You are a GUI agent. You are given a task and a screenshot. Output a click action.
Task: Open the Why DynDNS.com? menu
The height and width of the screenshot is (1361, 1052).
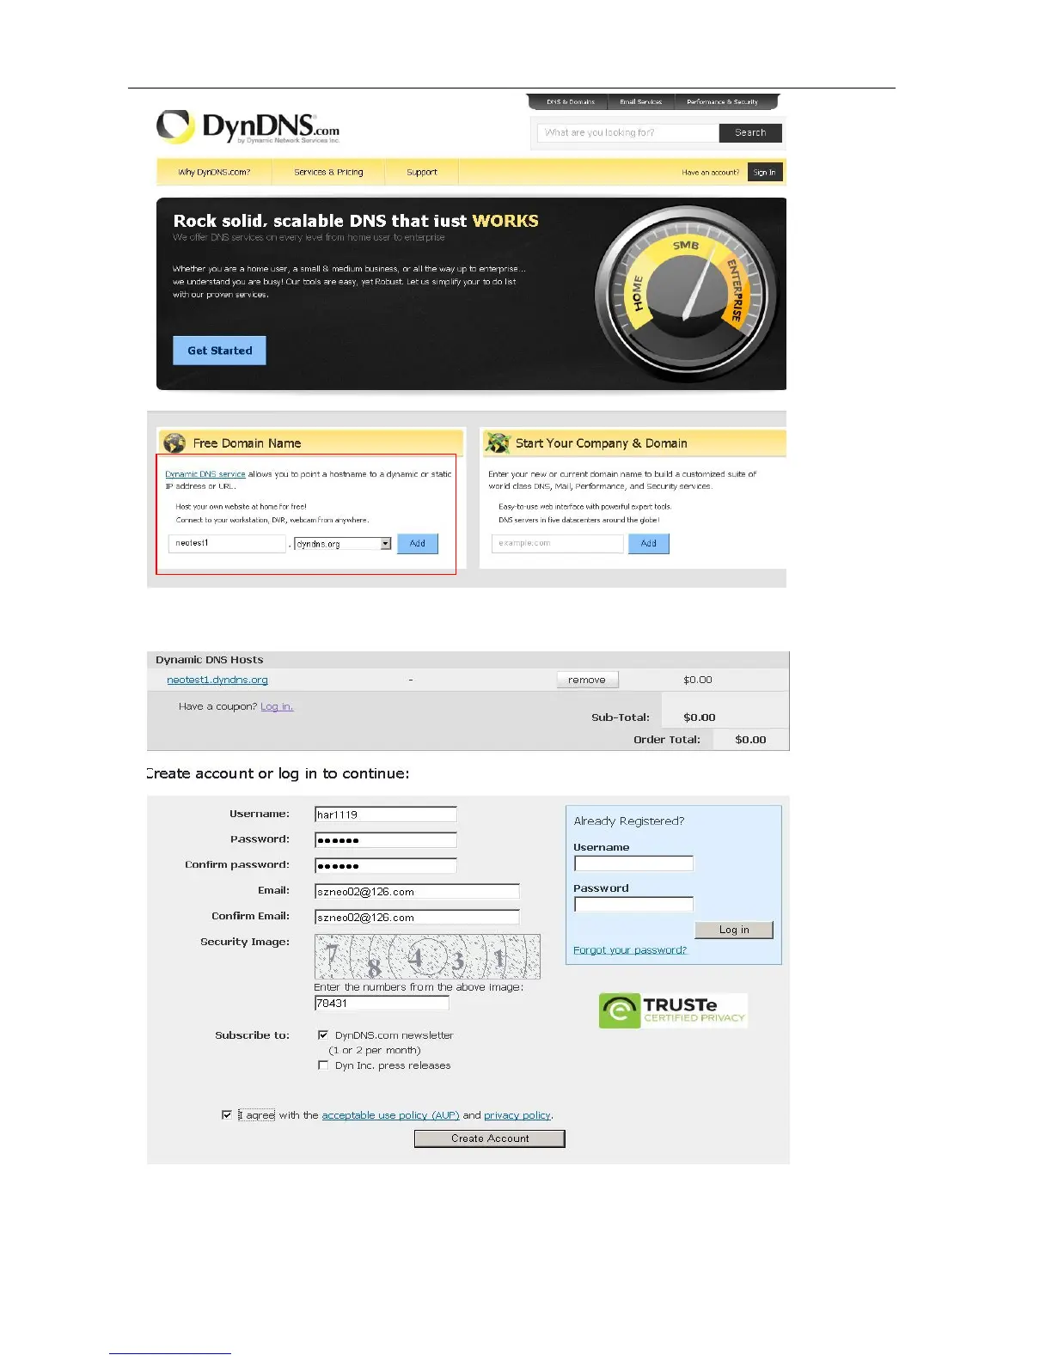(x=214, y=172)
